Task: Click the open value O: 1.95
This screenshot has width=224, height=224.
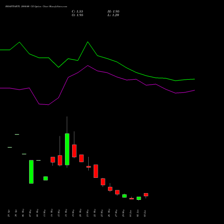Action: [78, 15]
